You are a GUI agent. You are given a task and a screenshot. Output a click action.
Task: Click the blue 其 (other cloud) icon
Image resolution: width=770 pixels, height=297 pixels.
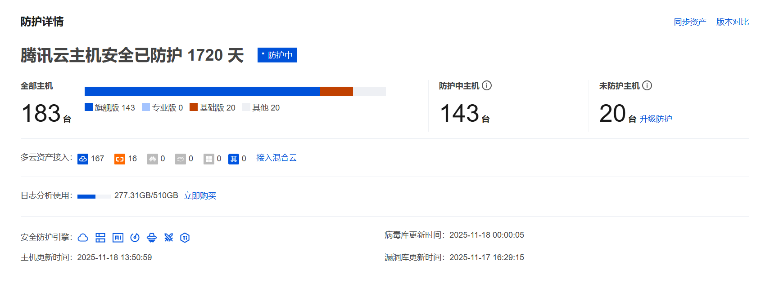click(234, 159)
